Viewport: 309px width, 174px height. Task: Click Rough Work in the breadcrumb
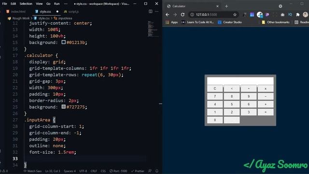(21, 18)
